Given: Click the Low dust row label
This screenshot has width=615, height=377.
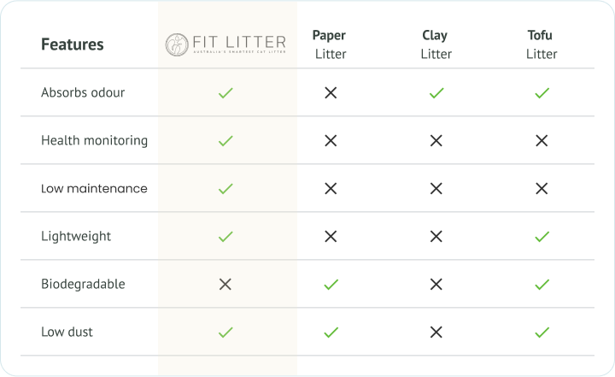Looking at the screenshot, I should click(x=67, y=332).
